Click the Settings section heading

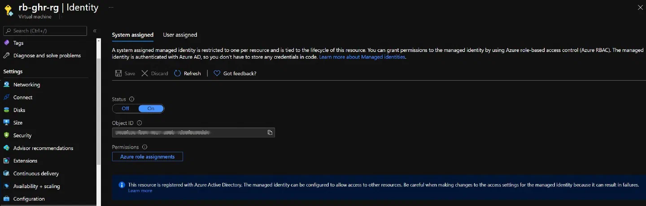coord(13,72)
